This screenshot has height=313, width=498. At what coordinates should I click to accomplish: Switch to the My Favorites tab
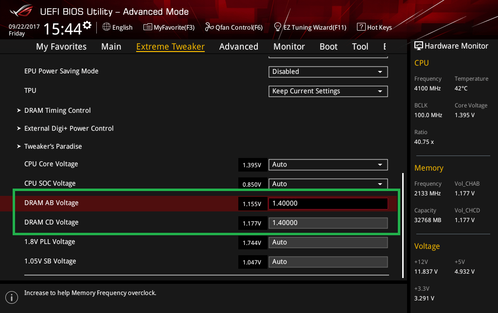coord(61,47)
